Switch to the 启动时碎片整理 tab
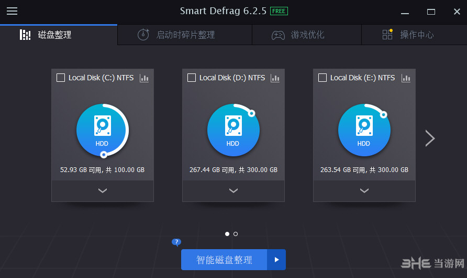This screenshot has height=278, width=467. [x=185, y=35]
